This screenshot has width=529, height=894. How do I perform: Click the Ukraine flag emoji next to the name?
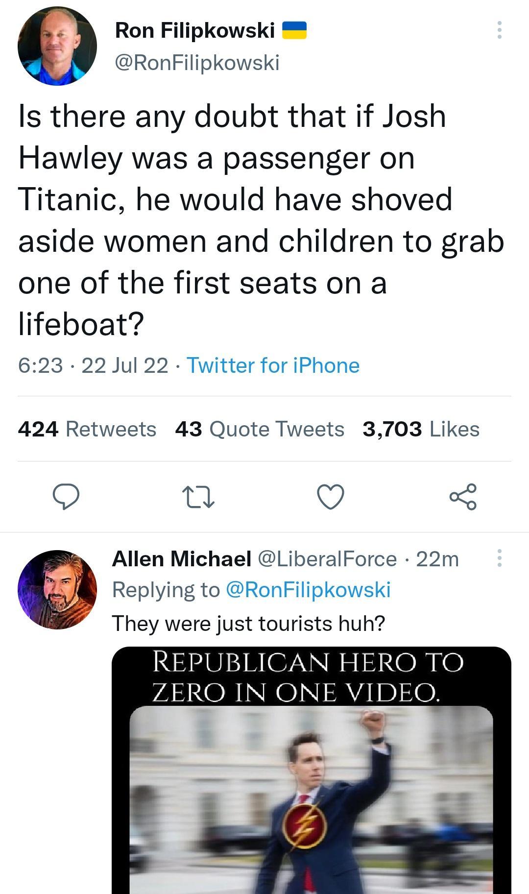294,30
